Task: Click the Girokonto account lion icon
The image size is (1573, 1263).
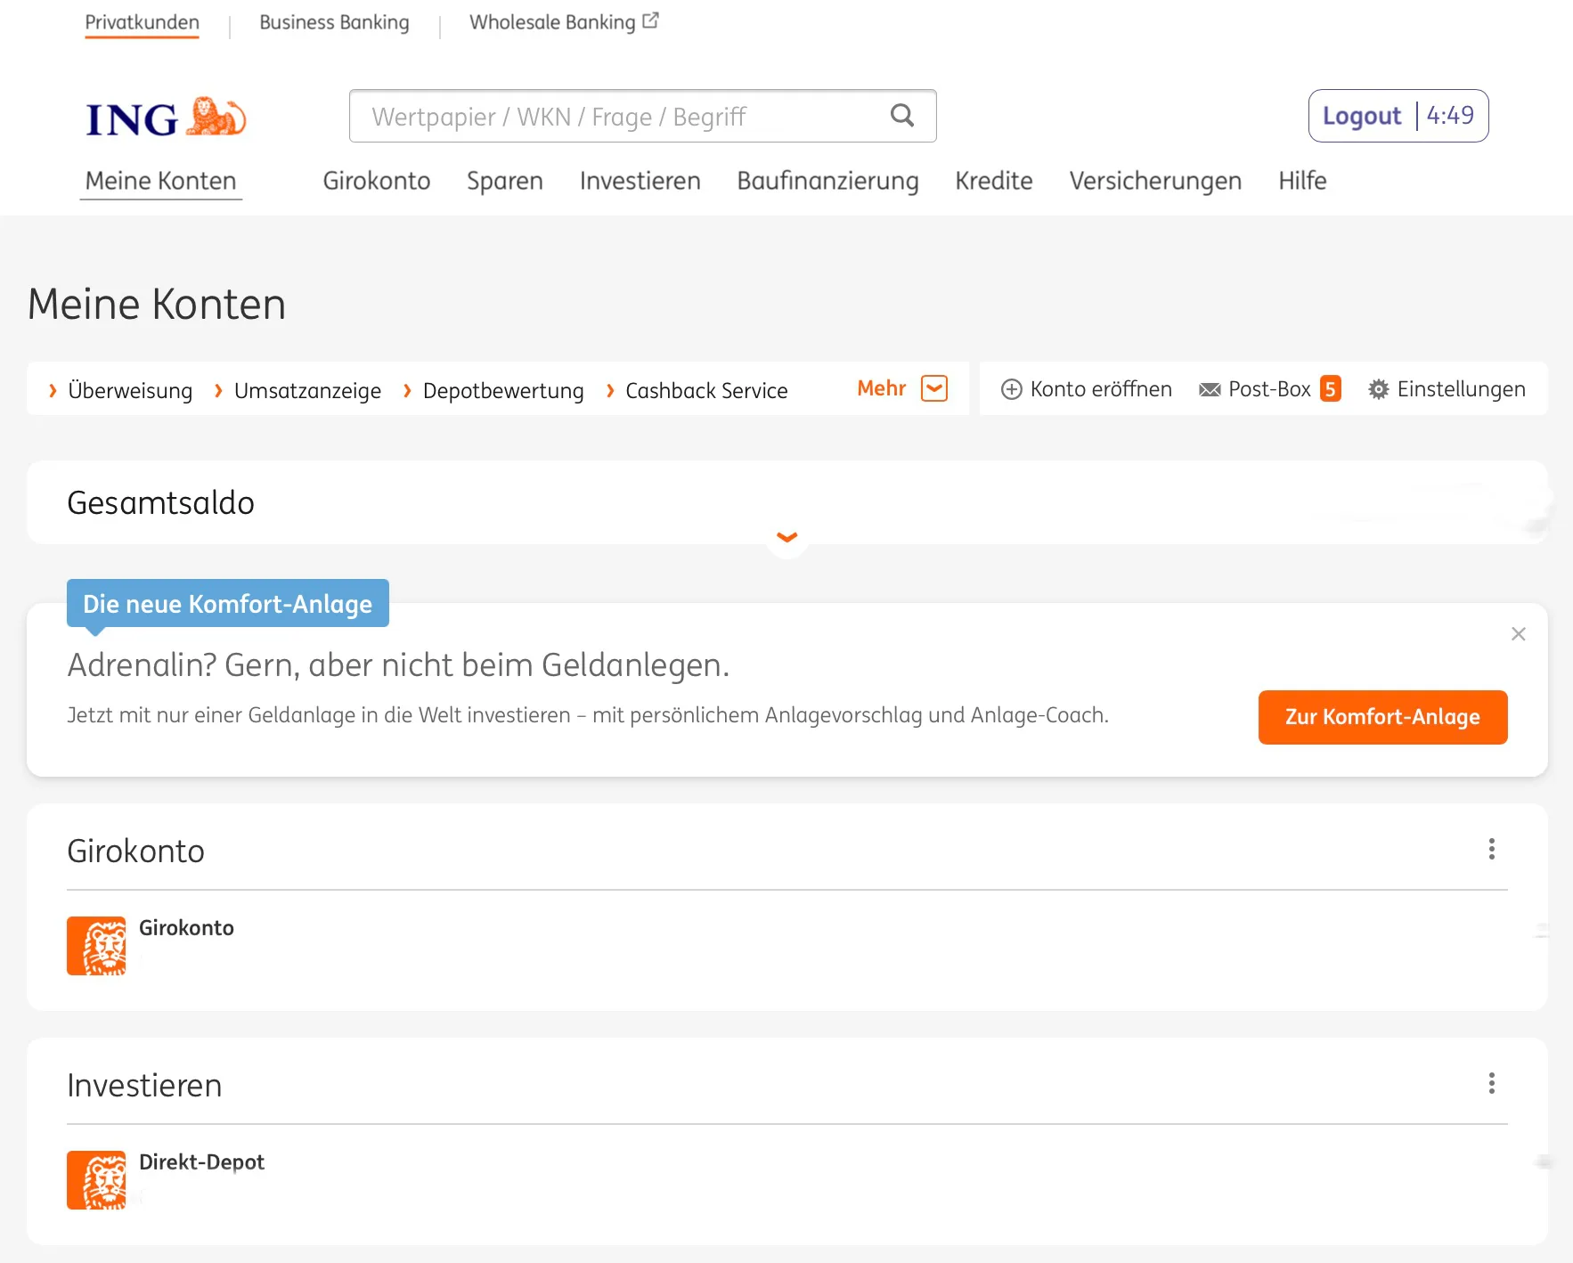Action: pos(96,946)
